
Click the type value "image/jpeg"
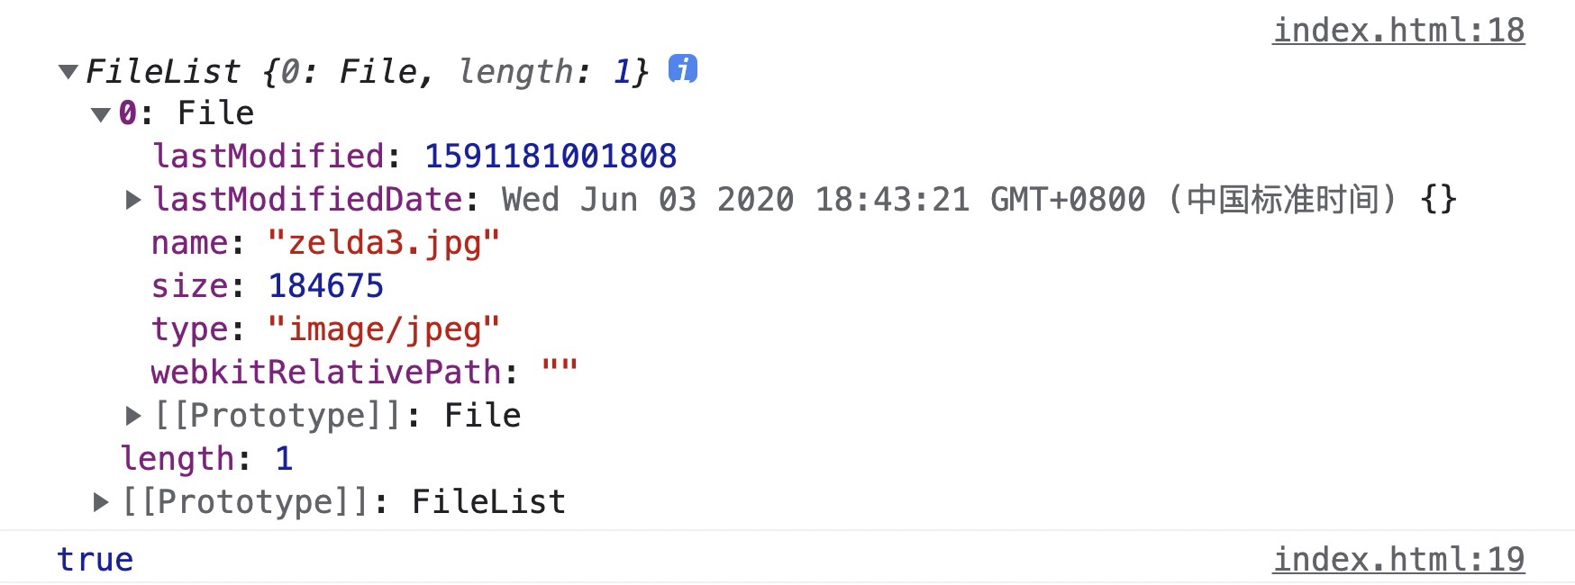(384, 329)
